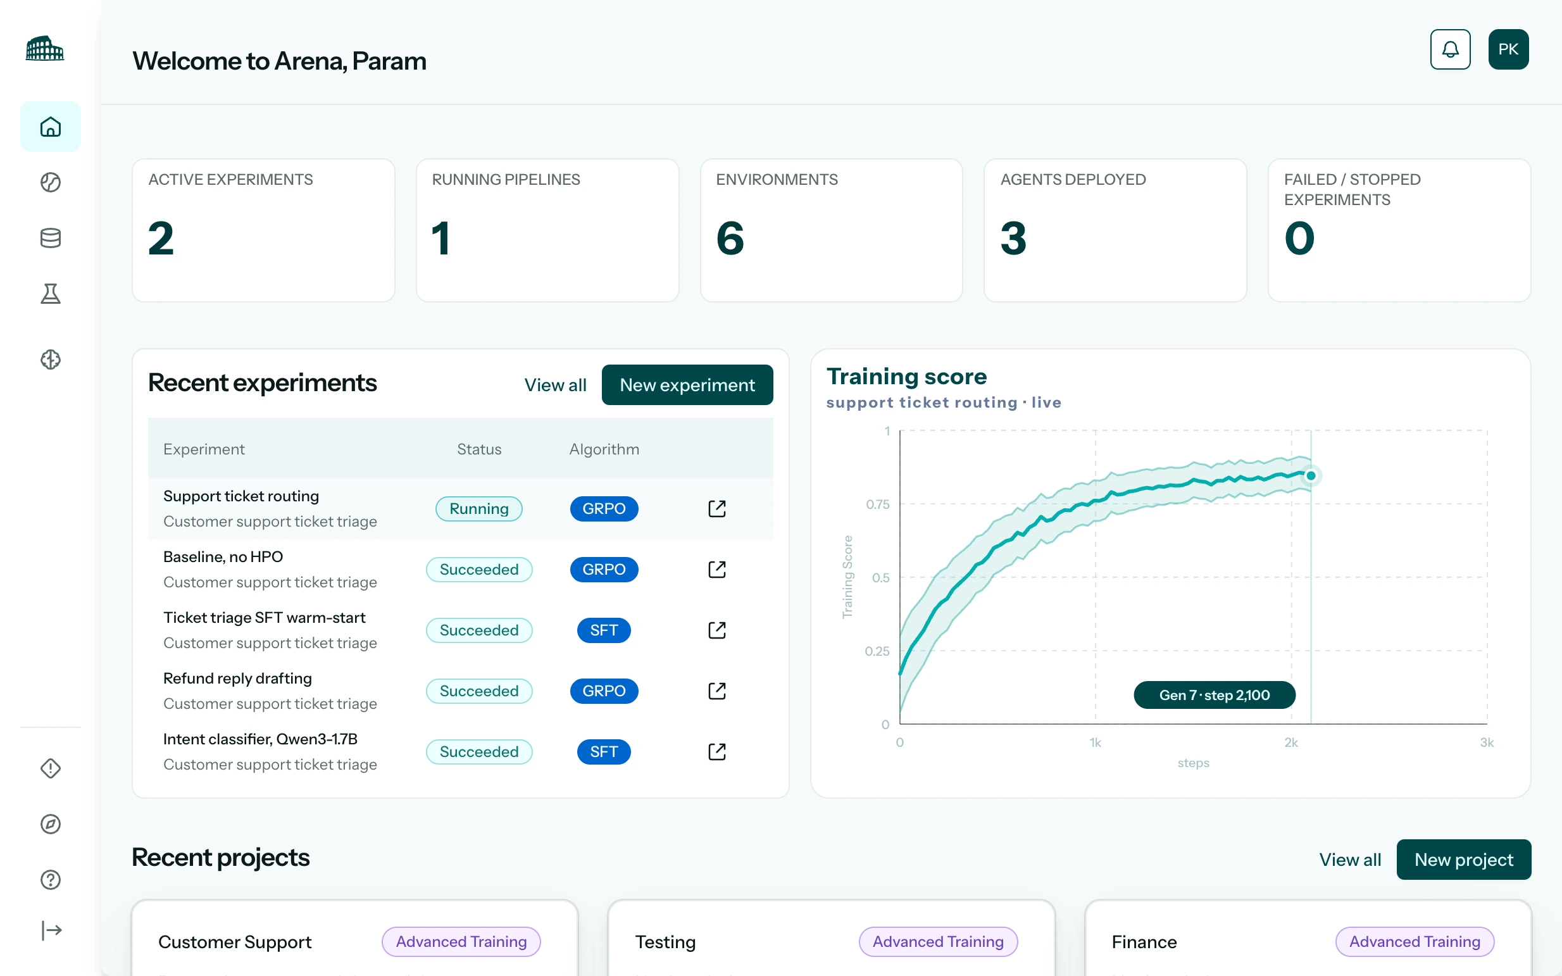Open the dashboard gauge sidebar icon
The height and width of the screenshot is (976, 1562).
51,183
